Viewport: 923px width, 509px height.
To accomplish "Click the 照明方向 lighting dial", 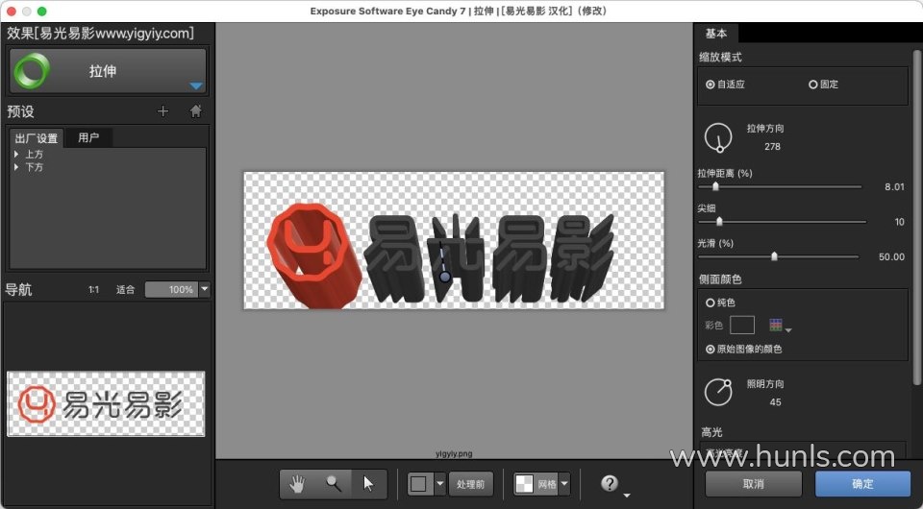I will coord(717,392).
